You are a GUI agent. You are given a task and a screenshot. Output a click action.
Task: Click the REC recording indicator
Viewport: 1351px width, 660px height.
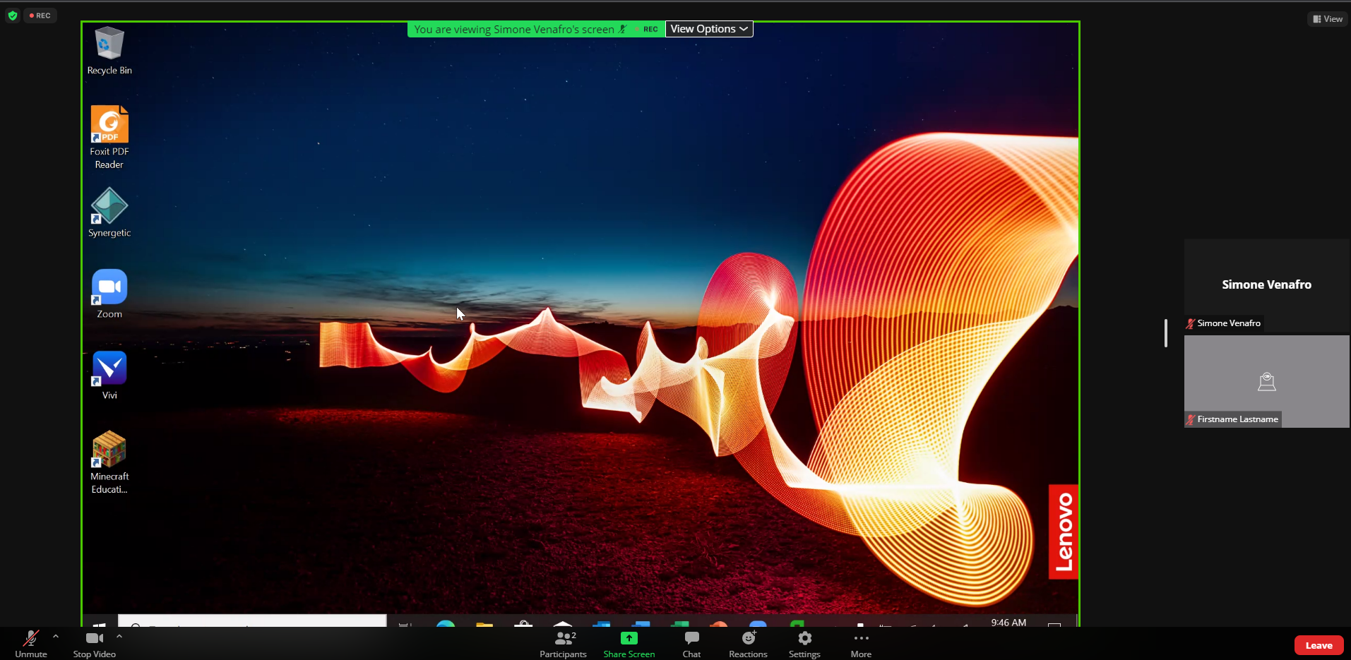(40, 16)
